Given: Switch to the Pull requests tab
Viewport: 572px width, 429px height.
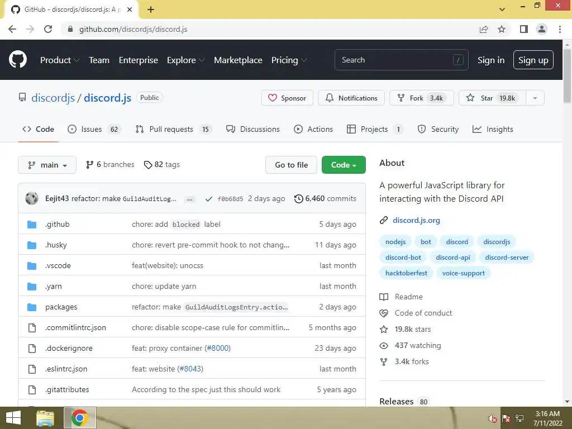Looking at the screenshot, I should point(174,129).
